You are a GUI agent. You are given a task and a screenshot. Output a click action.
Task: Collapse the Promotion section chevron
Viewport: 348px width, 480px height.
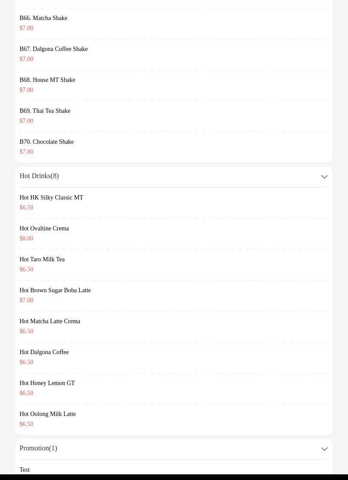point(324,449)
